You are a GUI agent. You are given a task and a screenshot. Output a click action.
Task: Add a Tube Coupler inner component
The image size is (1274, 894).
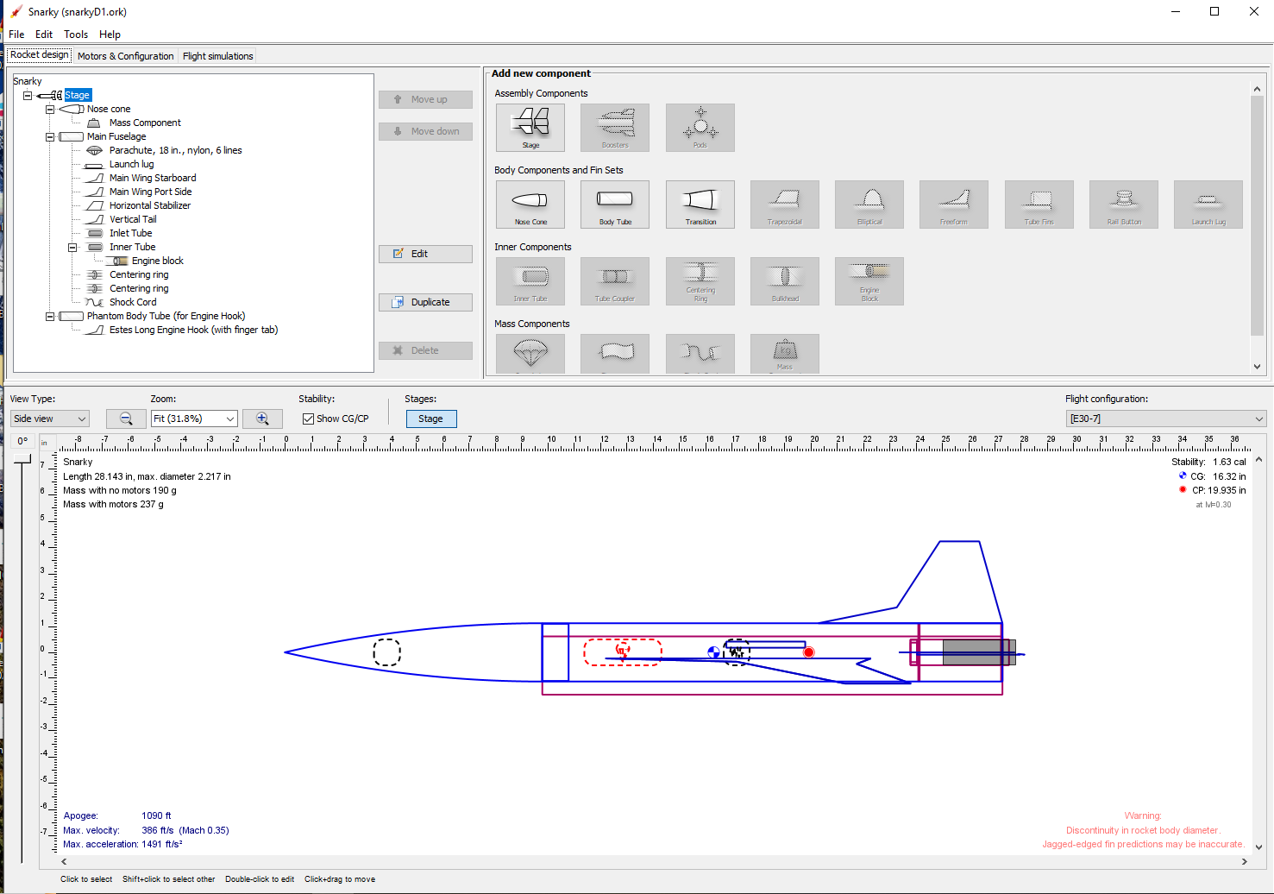(614, 281)
